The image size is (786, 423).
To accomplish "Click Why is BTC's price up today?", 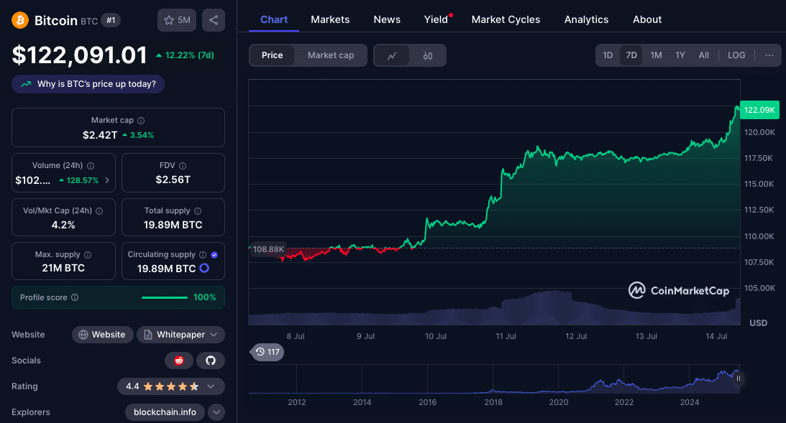I will [x=88, y=84].
